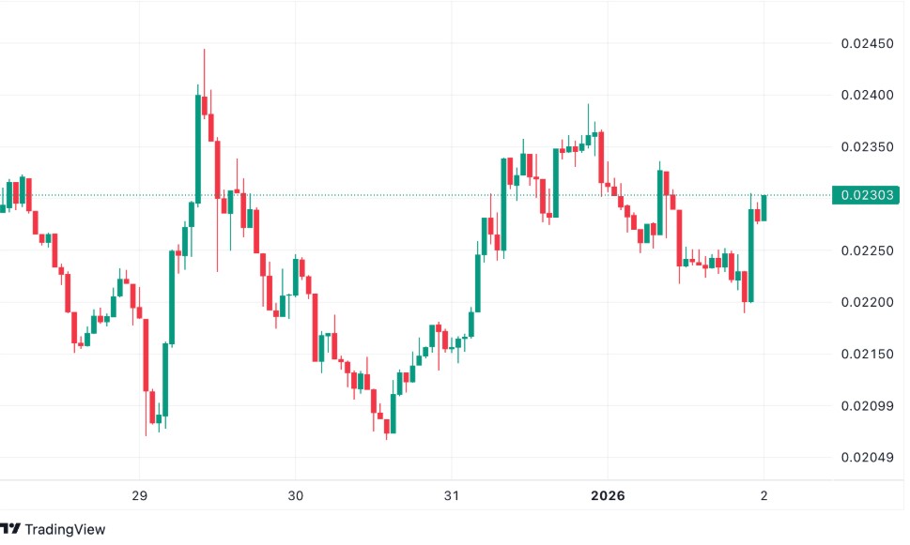Screen dimensions: 910x545
Task: Select the 2 date label on time axis
Action: click(x=763, y=495)
